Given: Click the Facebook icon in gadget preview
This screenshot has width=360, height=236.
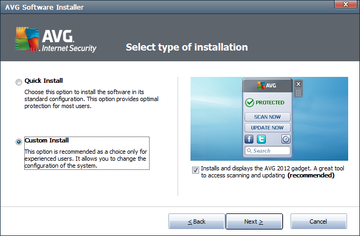Looking at the screenshot, I should [249, 139].
